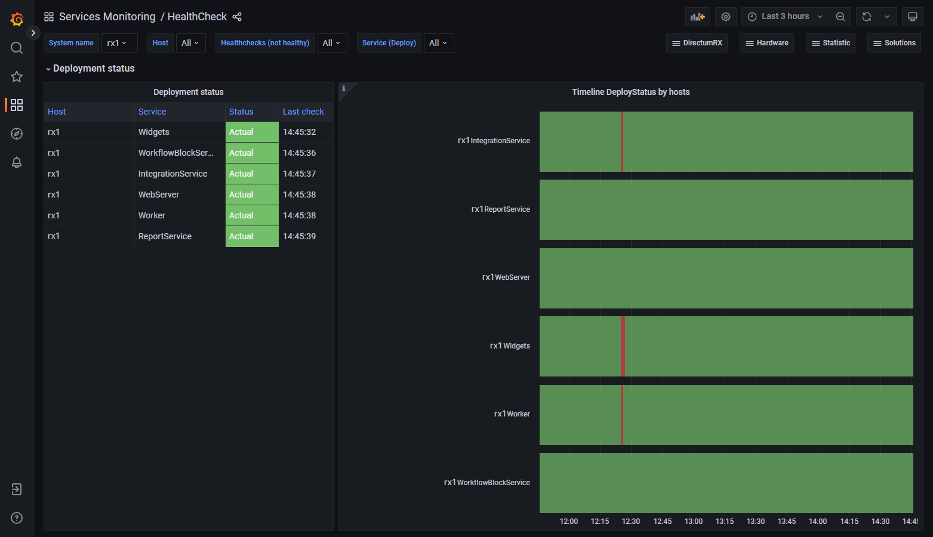Toggle TV kiosk view mode icon

click(913, 17)
